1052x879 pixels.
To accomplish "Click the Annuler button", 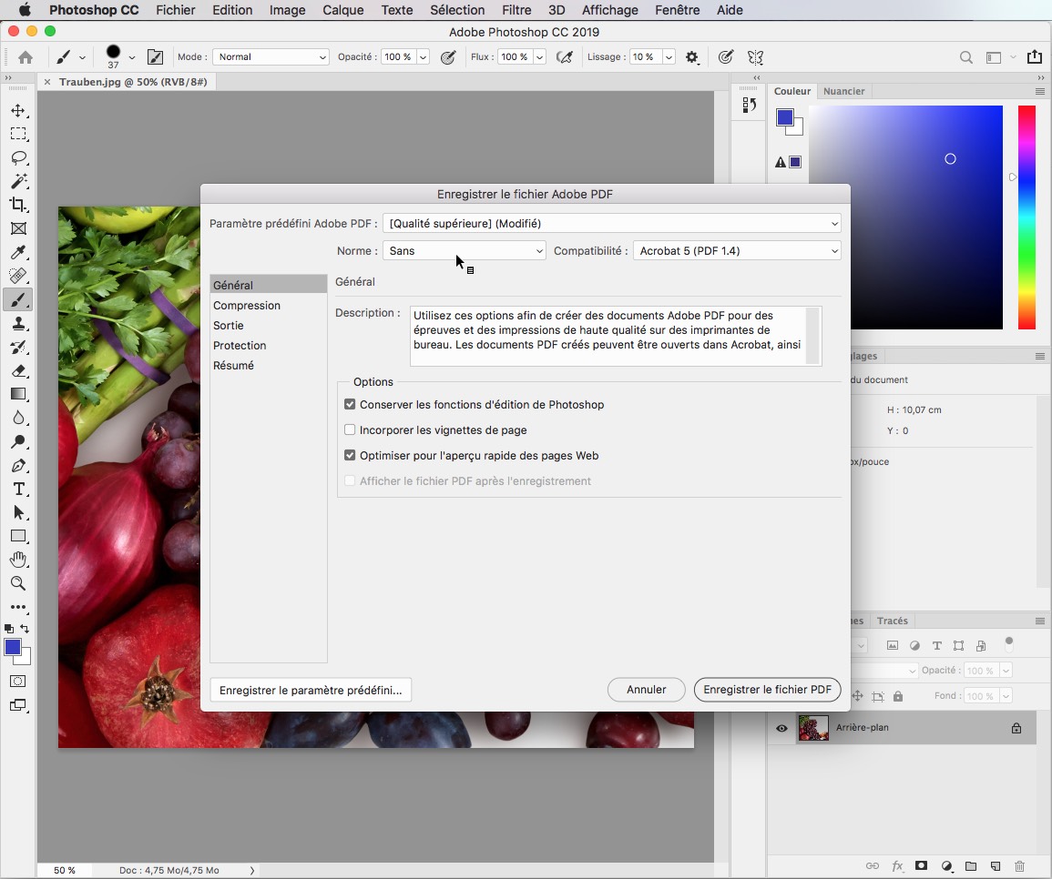I will (646, 689).
